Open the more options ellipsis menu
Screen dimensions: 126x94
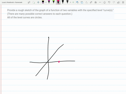[100, 2]
